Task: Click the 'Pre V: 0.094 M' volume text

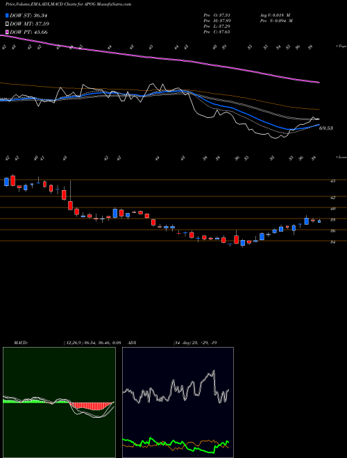Action: coord(276,21)
